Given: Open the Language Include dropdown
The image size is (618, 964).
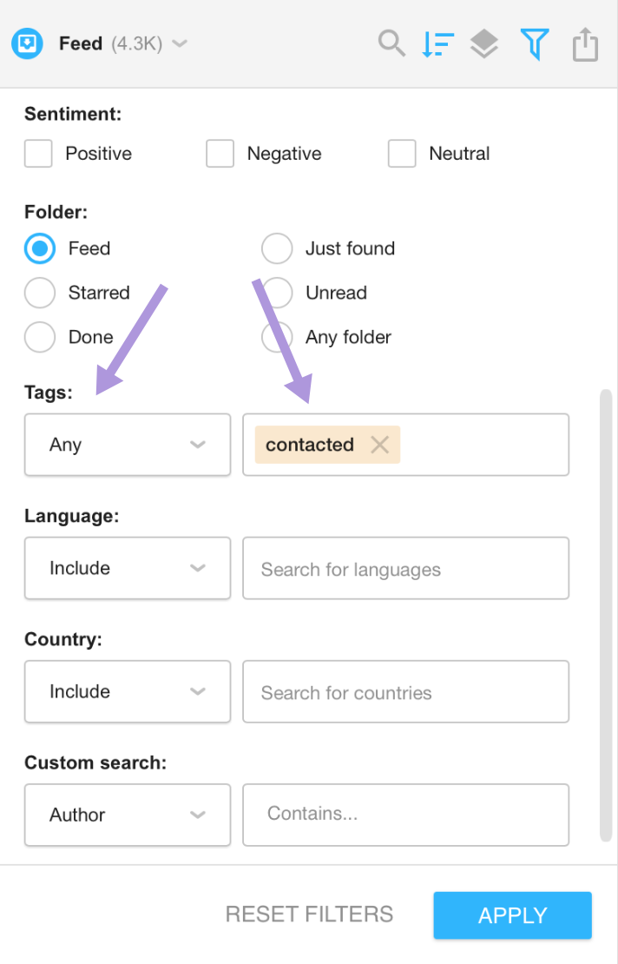Looking at the screenshot, I should coord(128,568).
